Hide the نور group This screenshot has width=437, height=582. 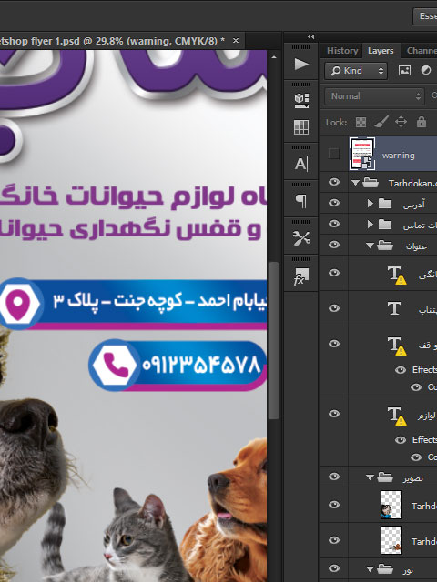[334, 568]
